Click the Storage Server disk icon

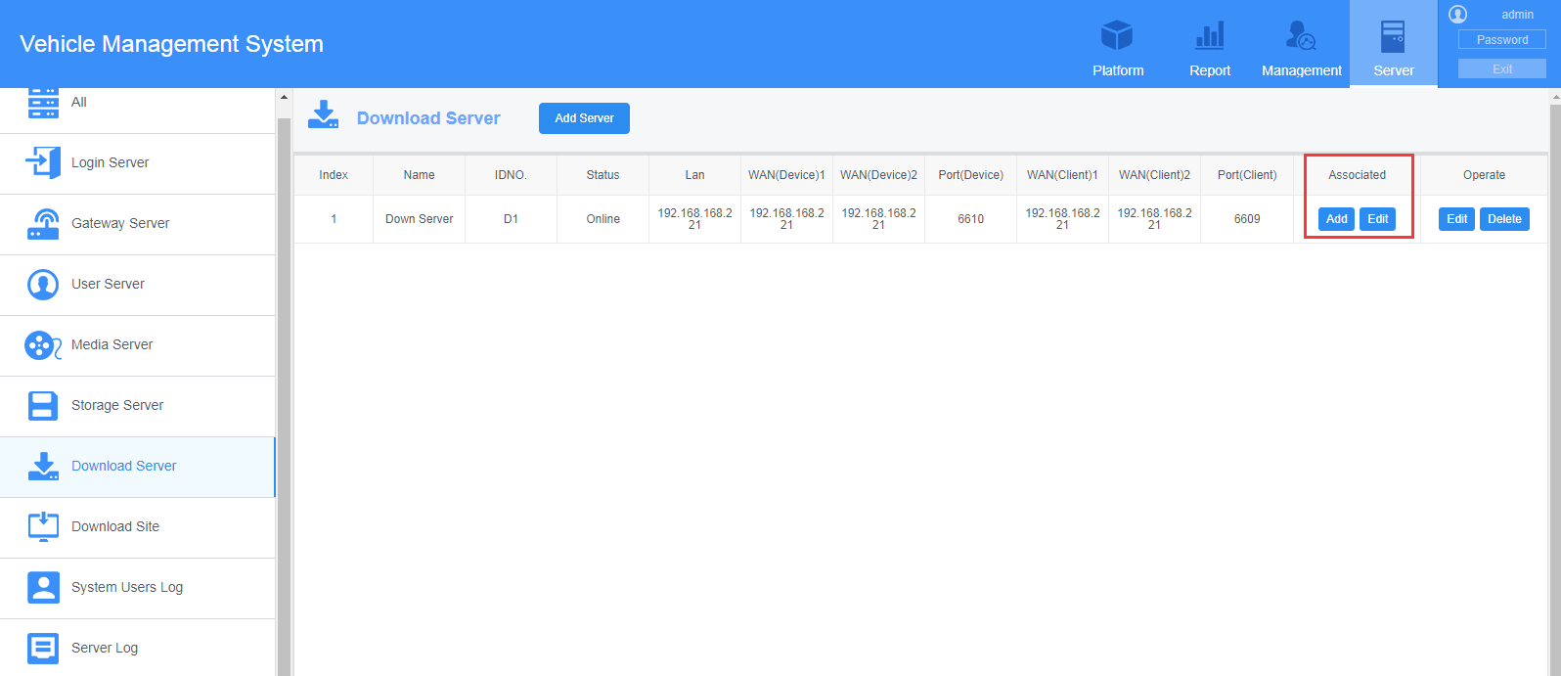[43, 405]
